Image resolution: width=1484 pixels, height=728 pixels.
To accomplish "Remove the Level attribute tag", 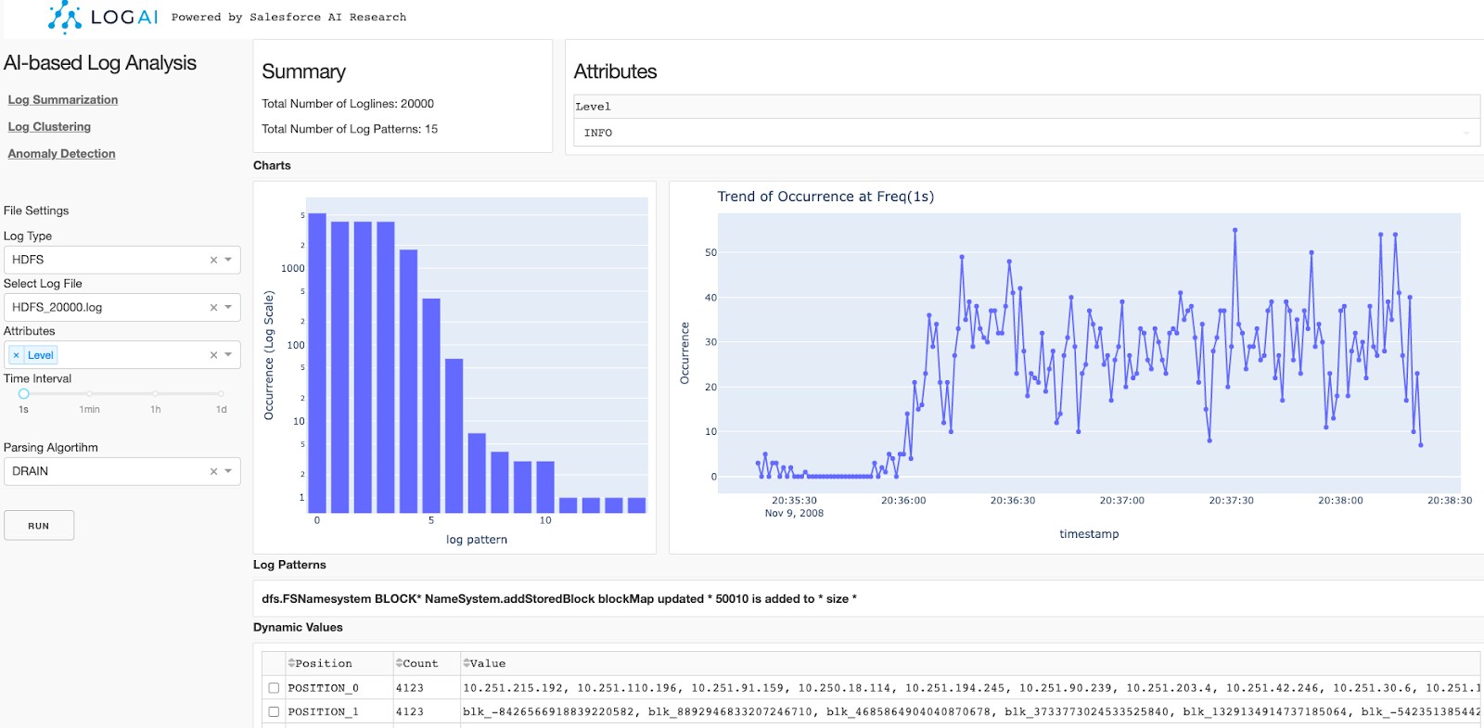I will coord(17,355).
